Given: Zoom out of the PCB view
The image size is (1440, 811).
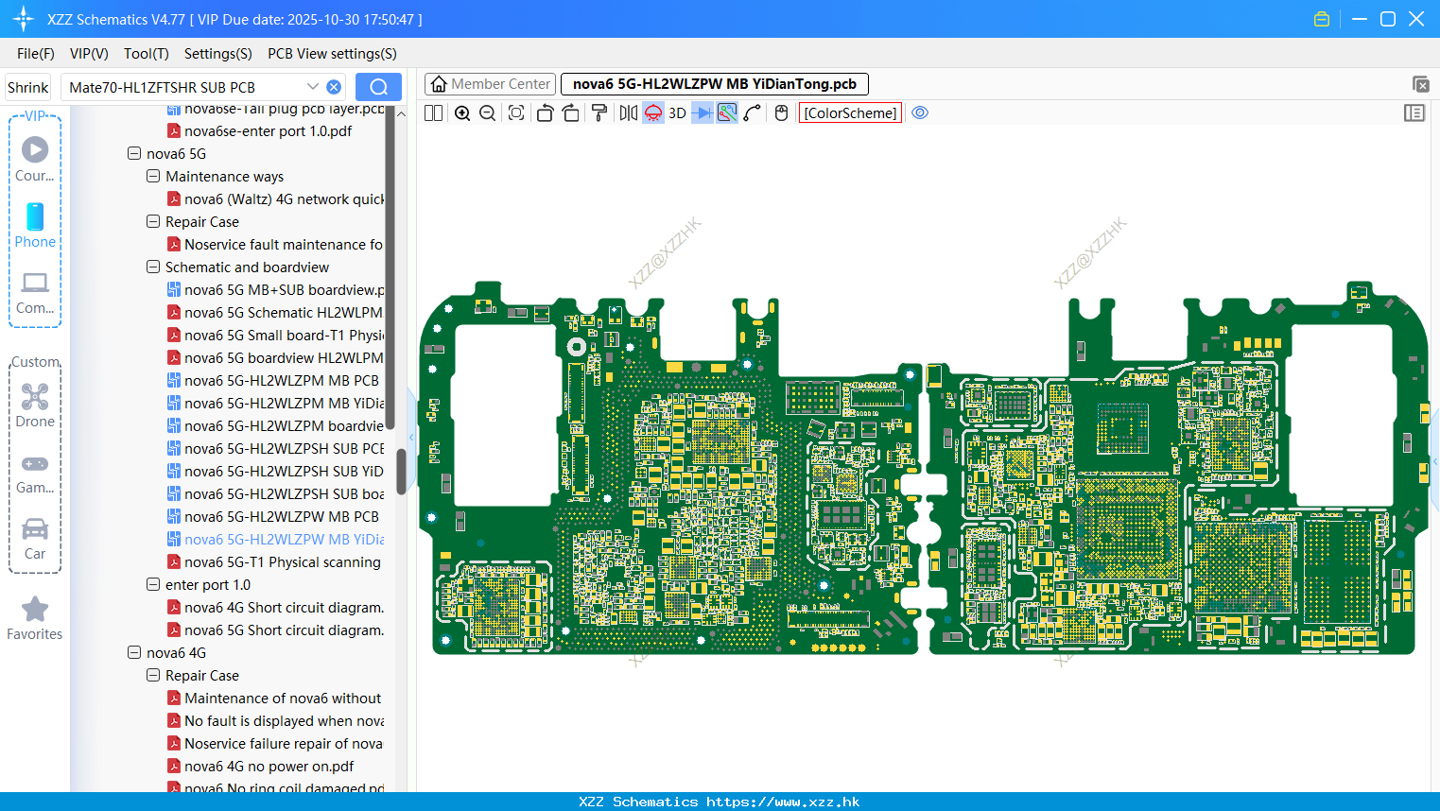Looking at the screenshot, I should click(x=488, y=112).
